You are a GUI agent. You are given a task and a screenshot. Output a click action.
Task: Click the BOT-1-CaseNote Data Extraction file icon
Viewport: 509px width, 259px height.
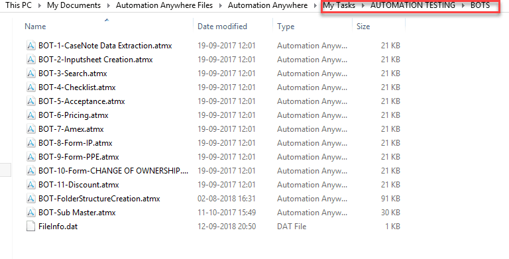(30, 46)
